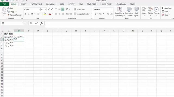This screenshot has width=174, height=97.
Task: Set Bottom Align for cell
Action: point(63,9)
